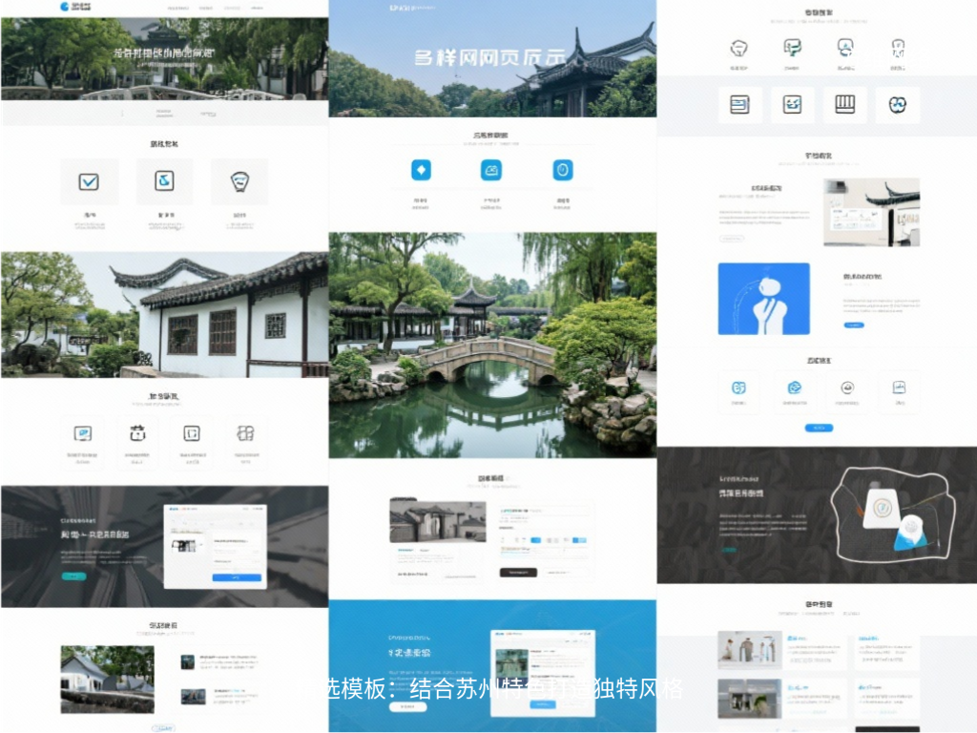Screen dimensions: 977x733
Task: Click the shield-shaped feature icon card
Action: (239, 181)
